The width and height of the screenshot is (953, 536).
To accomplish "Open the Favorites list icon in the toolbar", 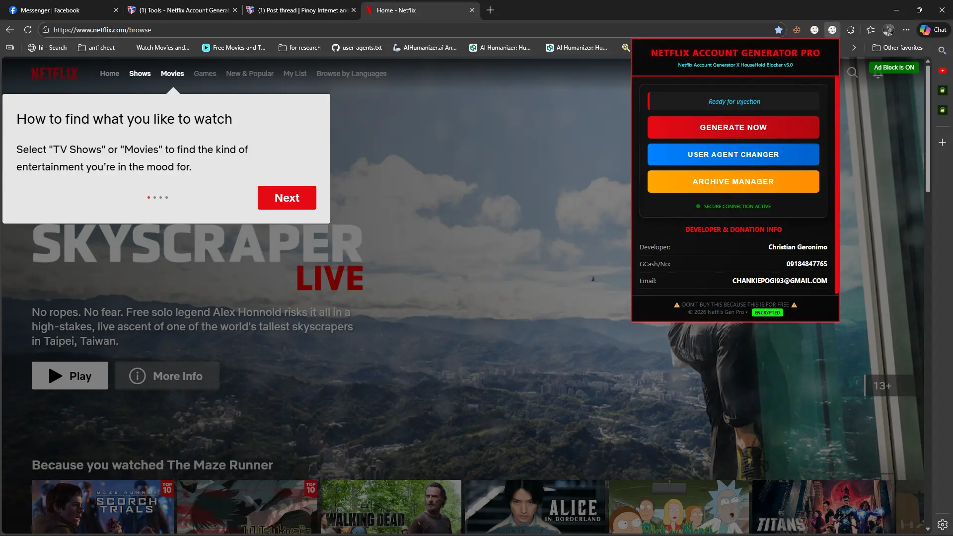I will point(871,30).
